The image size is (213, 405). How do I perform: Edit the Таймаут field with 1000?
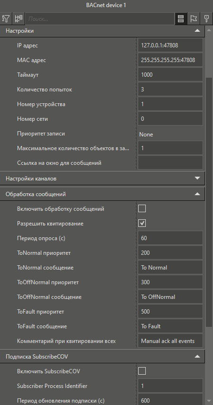point(170,75)
